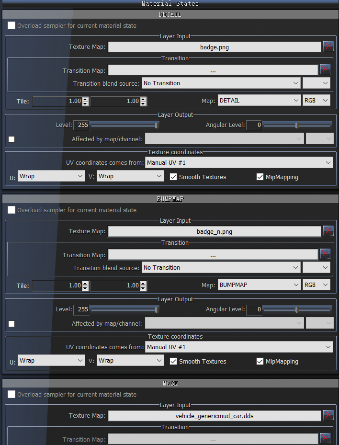Open the DETAIL Transition blend source dropdown
This screenshot has height=445, width=339.
[221, 83]
